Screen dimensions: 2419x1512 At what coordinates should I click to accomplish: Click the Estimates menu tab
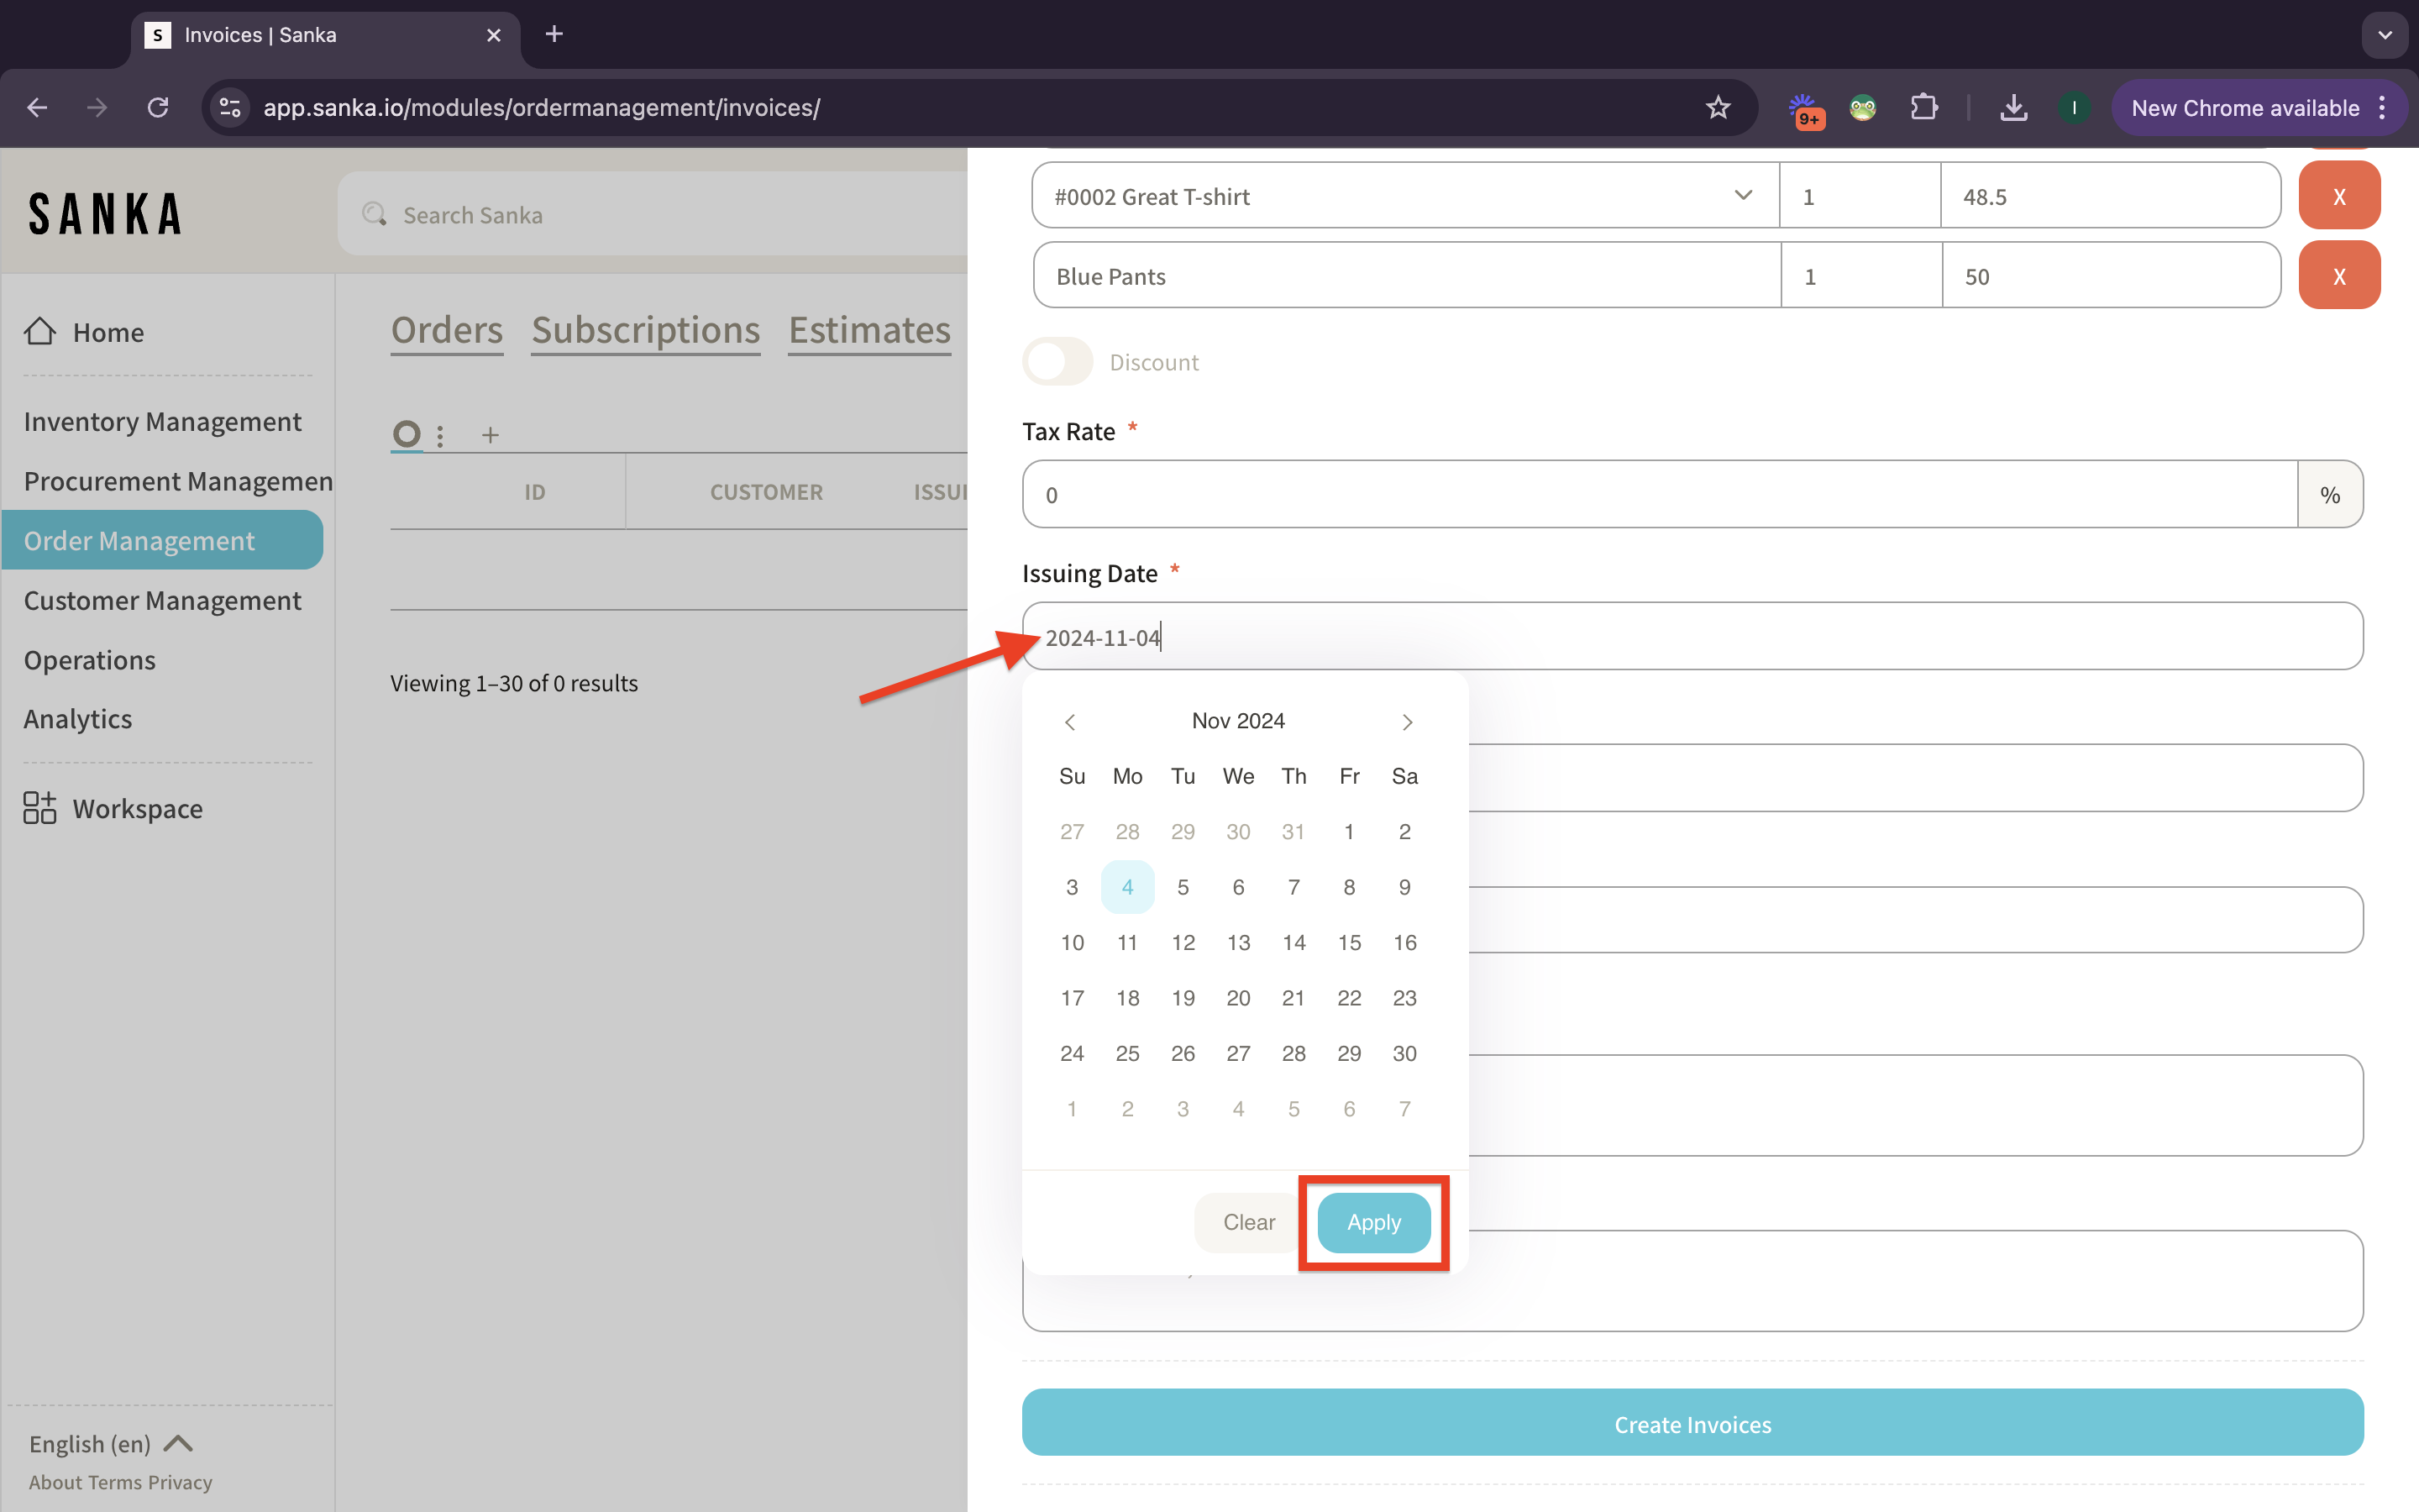[869, 326]
